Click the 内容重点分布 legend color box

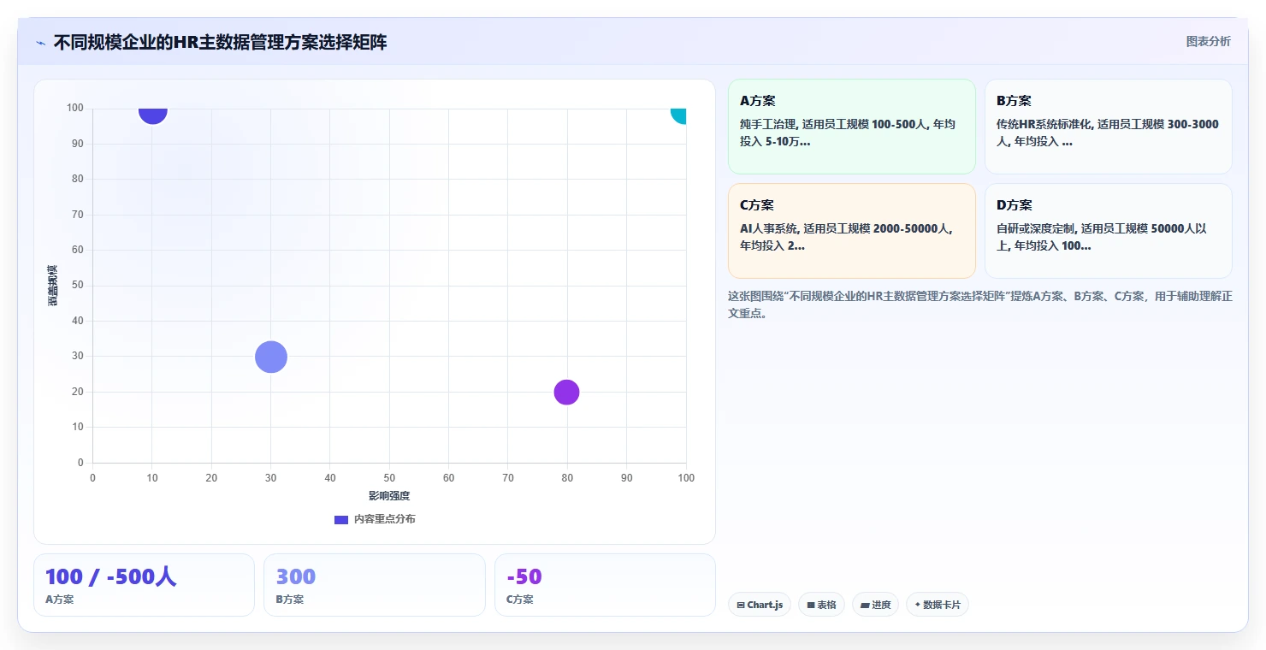pyautogui.click(x=341, y=520)
